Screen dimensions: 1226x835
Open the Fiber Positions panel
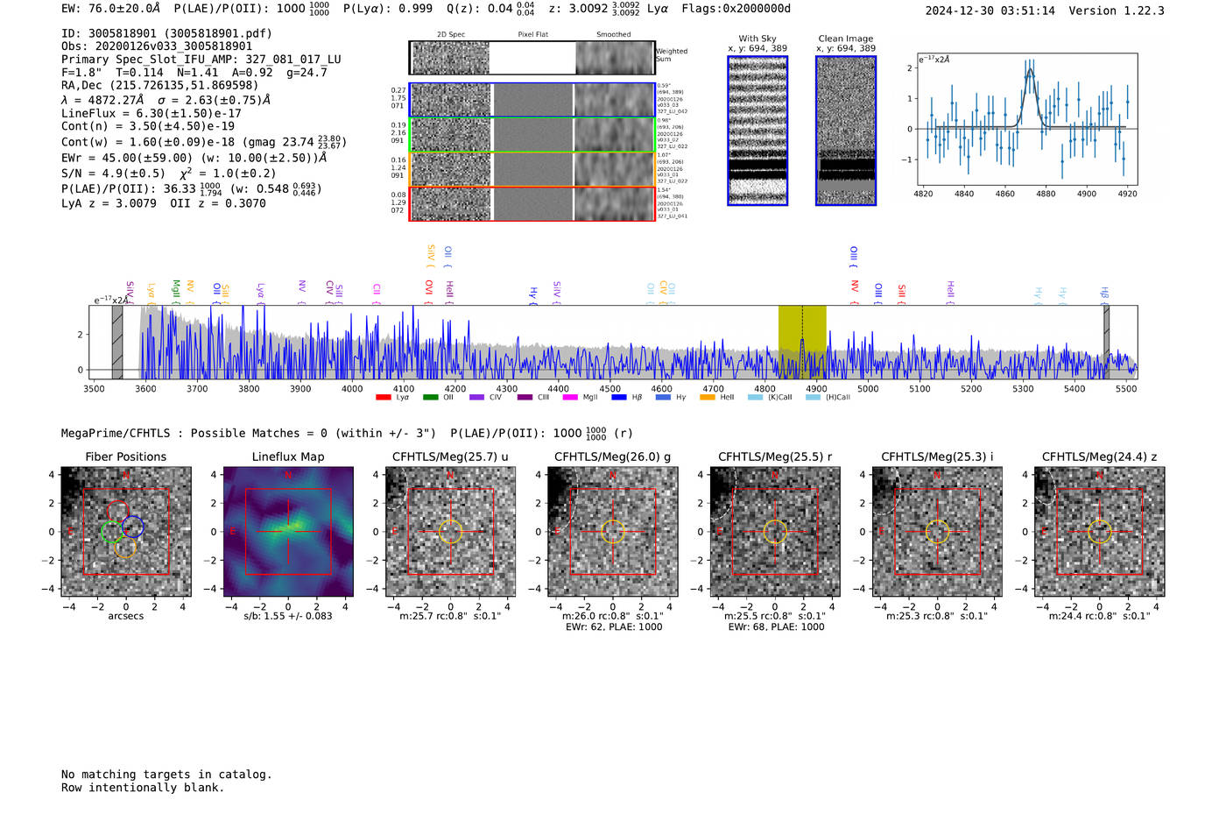(126, 532)
